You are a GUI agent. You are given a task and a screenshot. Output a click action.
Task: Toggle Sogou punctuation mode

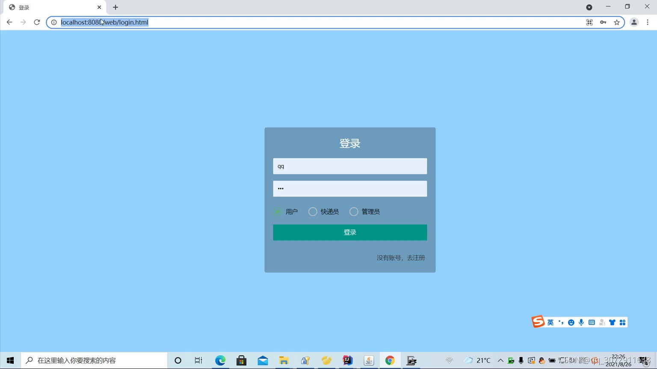pyautogui.click(x=561, y=322)
